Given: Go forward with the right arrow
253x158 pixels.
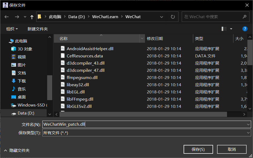Looking at the screenshot, I should coord(17,17).
